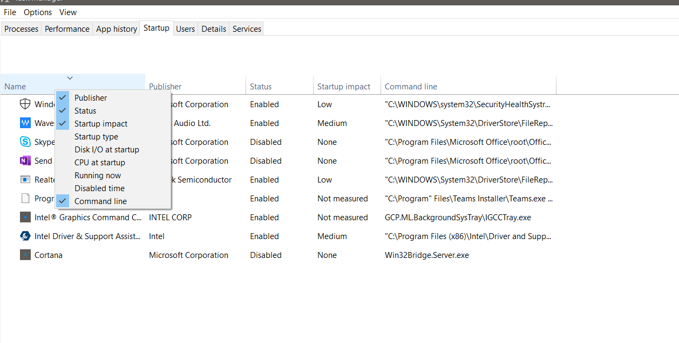Switch to the Users tab
Image resolution: width=679 pixels, height=343 pixels.
[185, 29]
